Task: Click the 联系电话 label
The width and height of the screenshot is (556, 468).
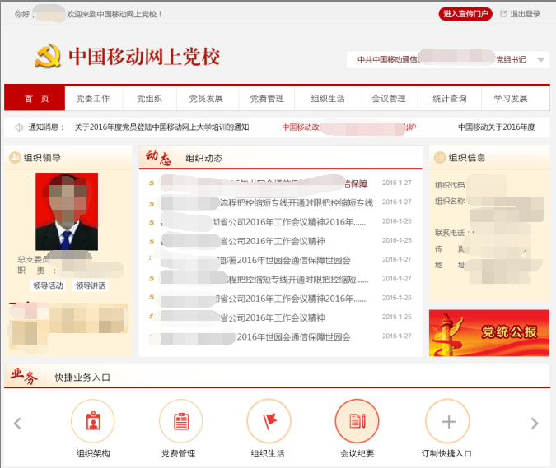Action: tap(450, 233)
